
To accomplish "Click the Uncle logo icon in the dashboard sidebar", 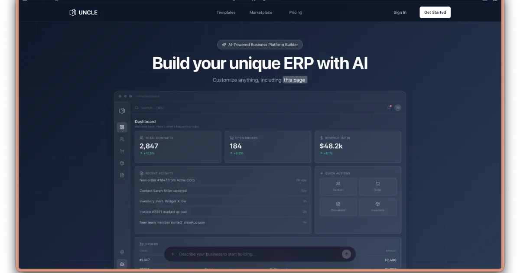I will (122, 111).
